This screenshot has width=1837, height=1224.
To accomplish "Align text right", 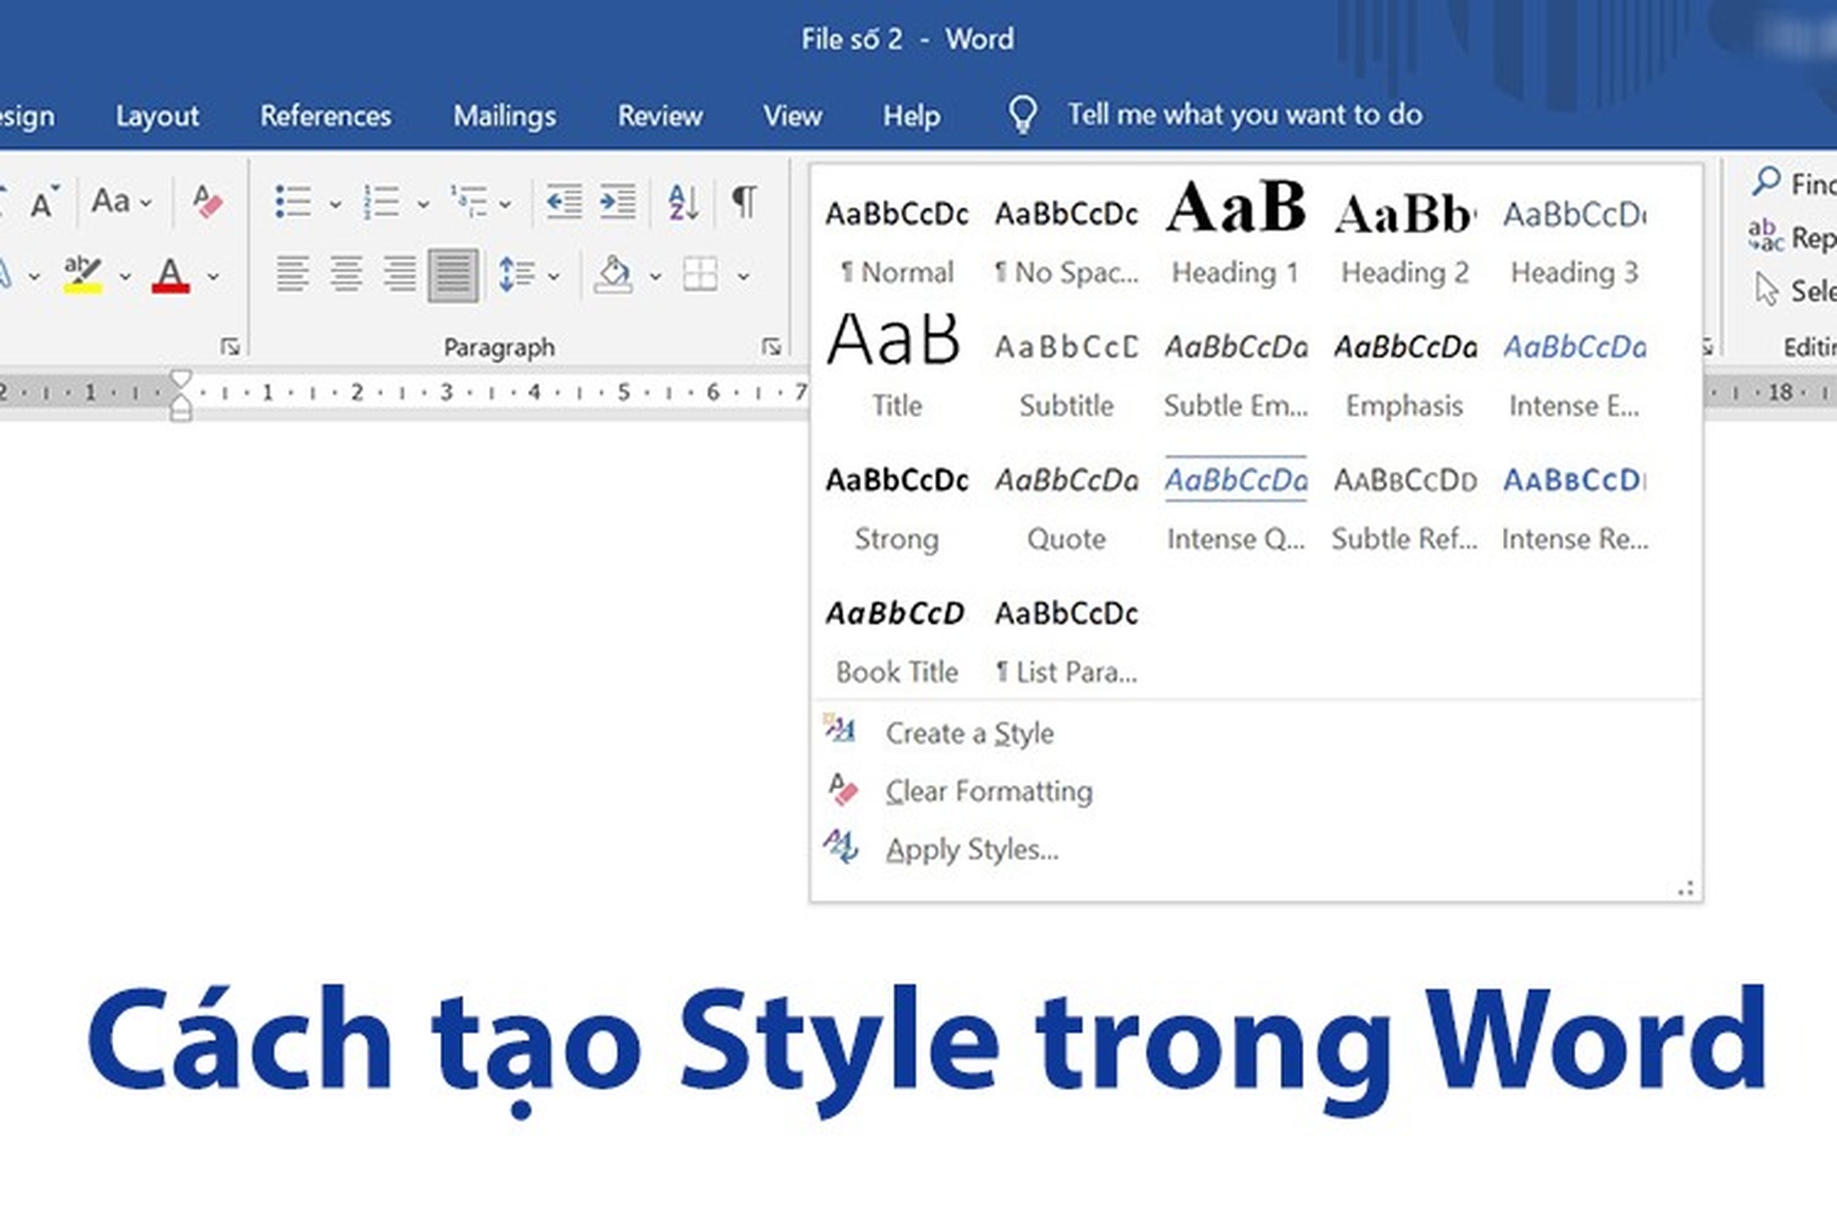I will tap(400, 274).
